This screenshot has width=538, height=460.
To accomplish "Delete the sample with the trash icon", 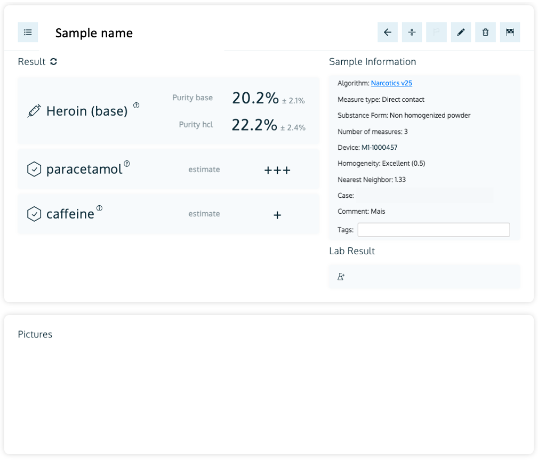I will click(485, 33).
